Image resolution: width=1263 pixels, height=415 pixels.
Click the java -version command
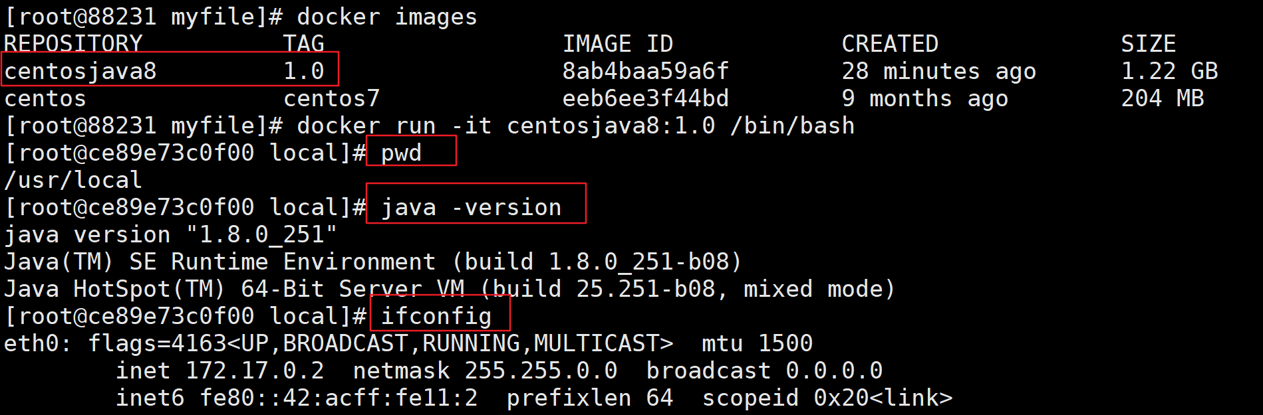tap(471, 207)
